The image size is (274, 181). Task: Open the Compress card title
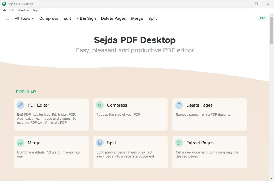pos(117,105)
